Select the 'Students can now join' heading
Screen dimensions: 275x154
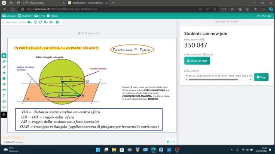(205, 33)
